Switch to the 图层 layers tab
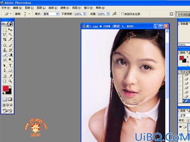This screenshot has height=142, width=190. (183, 111)
